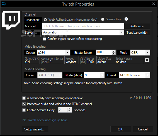Click the stream delay seconds field
158x136 pixels.
63,110
